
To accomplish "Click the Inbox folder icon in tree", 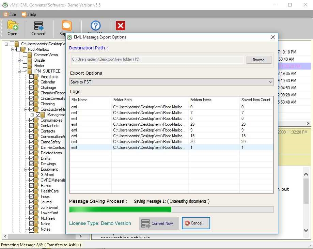I will point(37,197).
